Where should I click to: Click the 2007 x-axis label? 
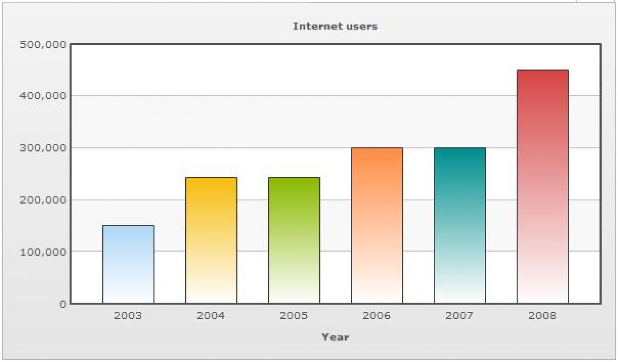(460, 315)
